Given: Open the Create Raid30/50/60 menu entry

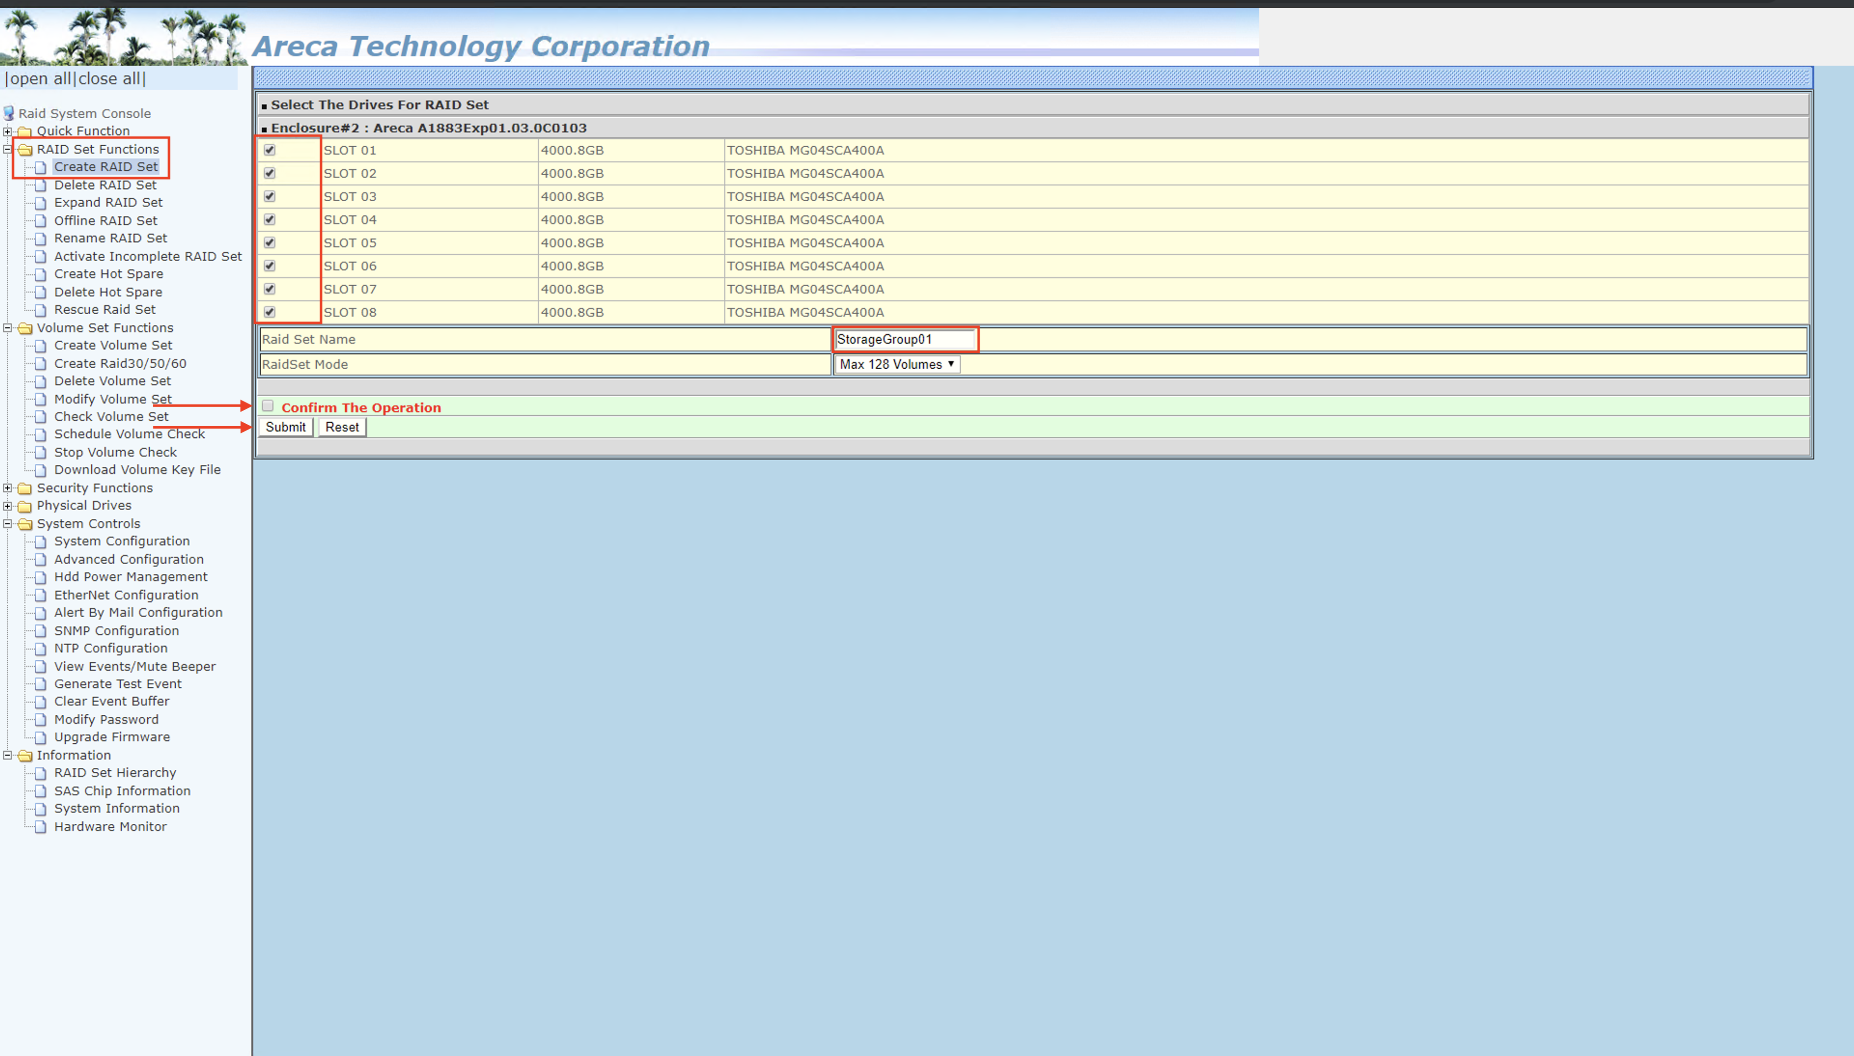Looking at the screenshot, I should (120, 363).
